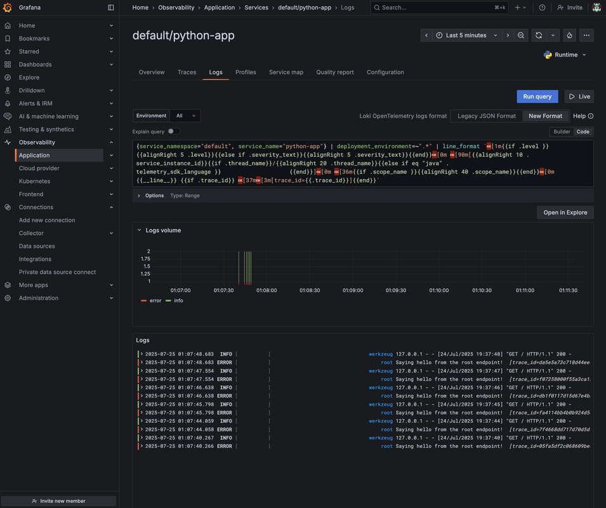Click the More apps stack icon

(8, 285)
